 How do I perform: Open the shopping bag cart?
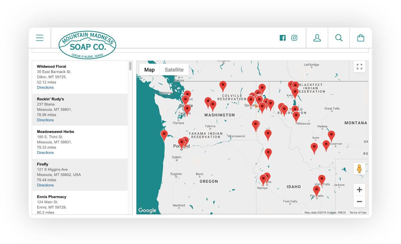click(361, 38)
